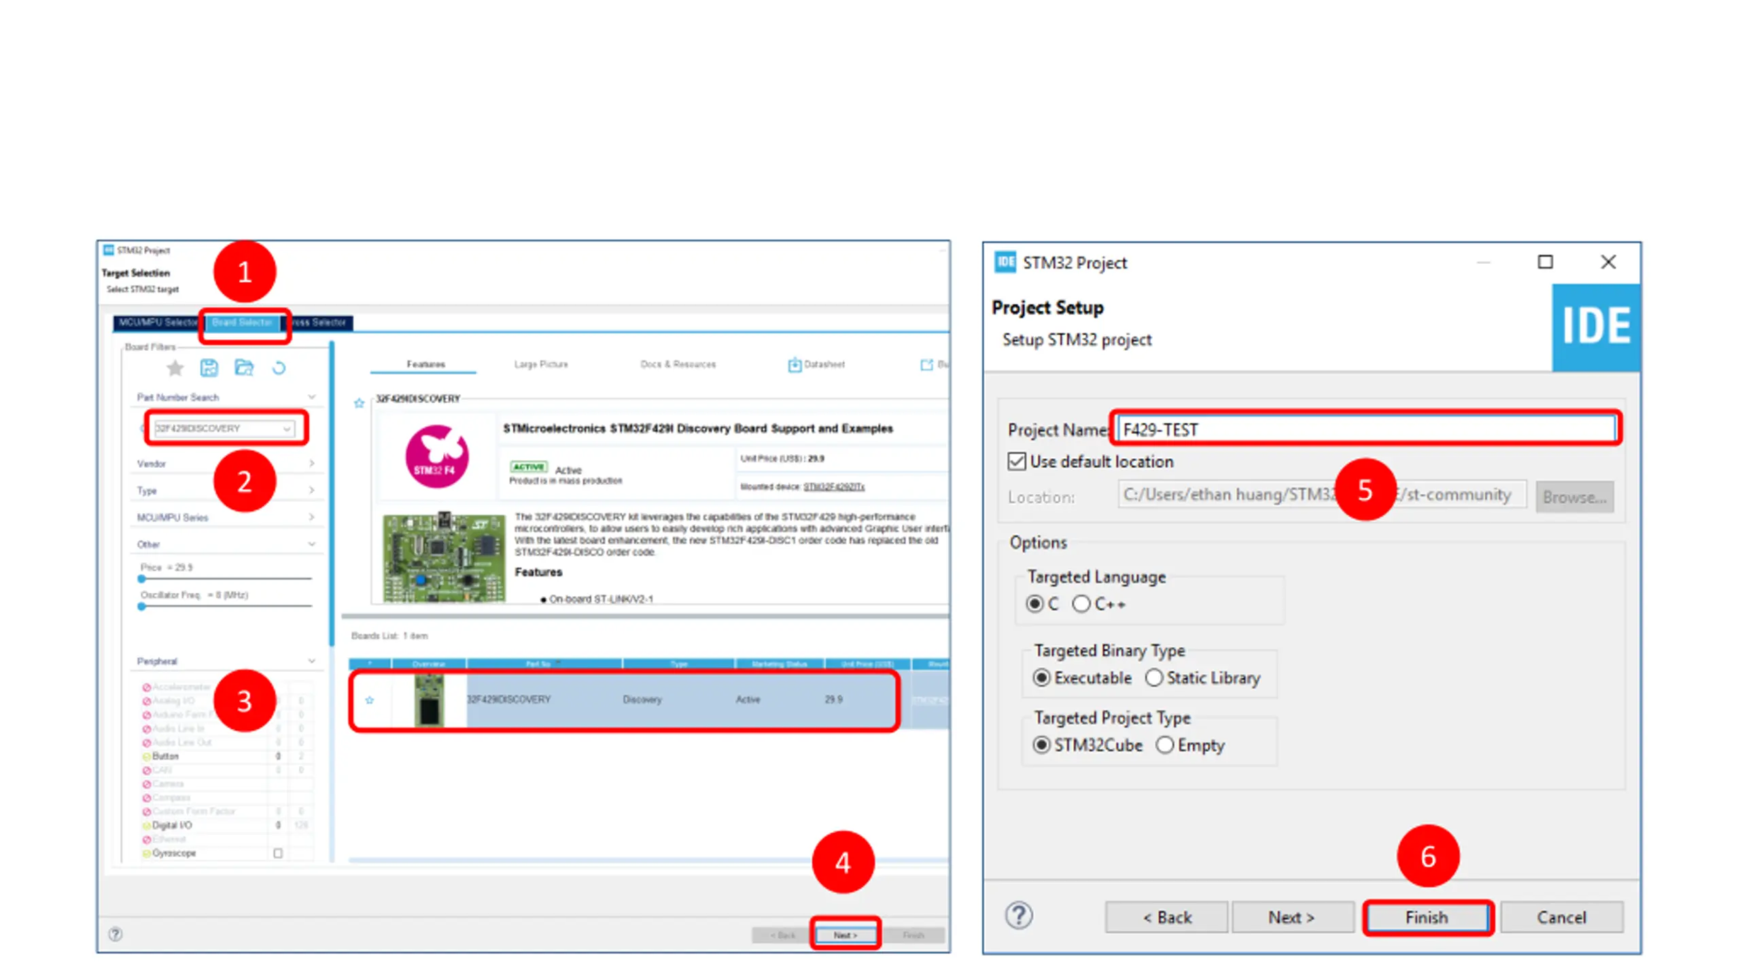The image size is (1740, 979).
Task: Click the Digital I/O peripheral status icon
Action: [146, 825]
